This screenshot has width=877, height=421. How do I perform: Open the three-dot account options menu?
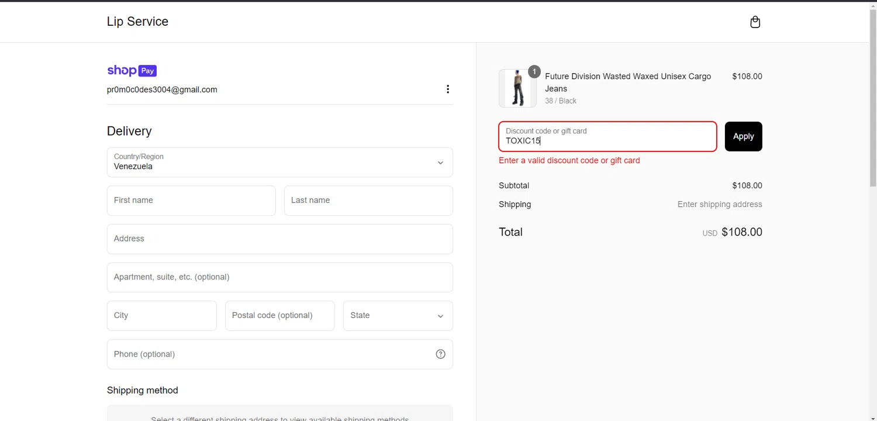coord(448,89)
